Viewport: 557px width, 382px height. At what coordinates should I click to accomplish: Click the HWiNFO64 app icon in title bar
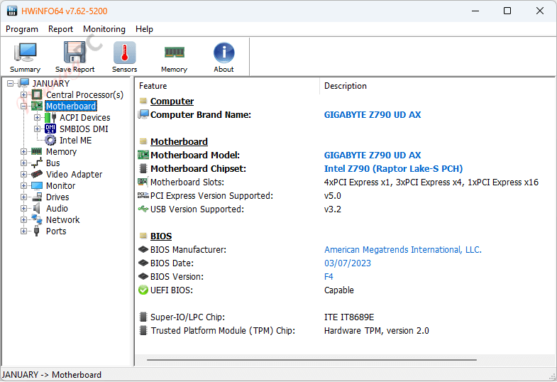[12, 11]
